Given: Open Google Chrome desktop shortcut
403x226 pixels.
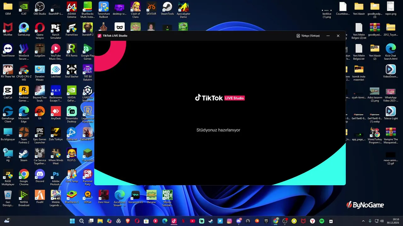Looking at the screenshot, I should pos(24,178).
